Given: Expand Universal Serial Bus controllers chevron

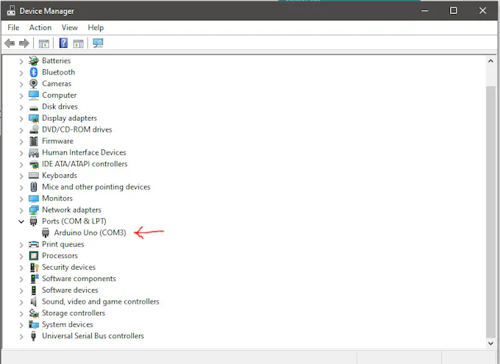Looking at the screenshot, I should [x=21, y=337].
